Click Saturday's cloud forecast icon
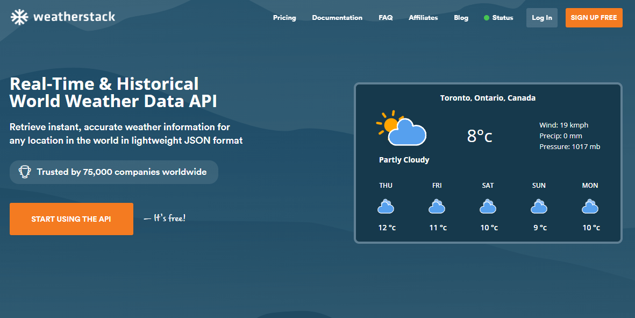The height and width of the screenshot is (318, 635). [x=488, y=207]
